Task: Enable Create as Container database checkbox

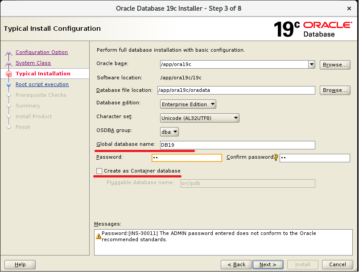Action: click(99, 171)
